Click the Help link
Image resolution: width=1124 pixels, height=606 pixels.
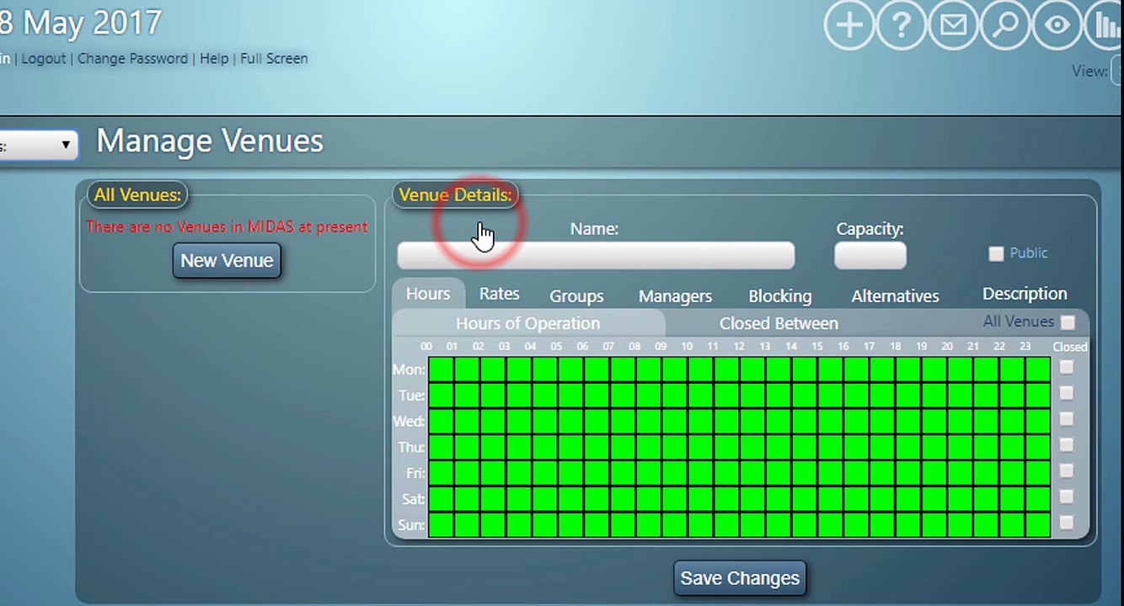214,59
